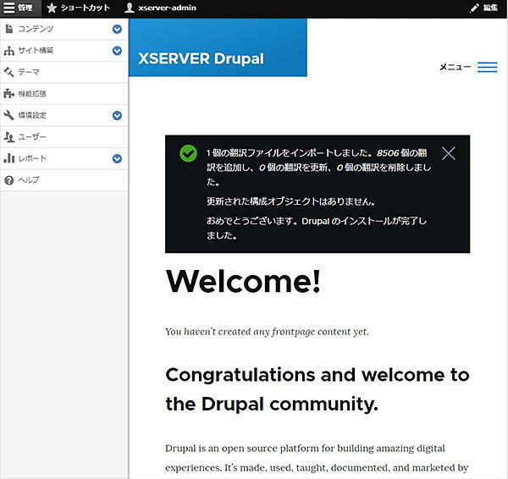Viewport: 508px width, 479px height.
Task: Click the 編集 edit button label
Action: click(x=490, y=8)
